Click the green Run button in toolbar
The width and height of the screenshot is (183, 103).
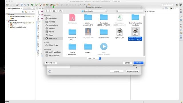coord(32,5)
